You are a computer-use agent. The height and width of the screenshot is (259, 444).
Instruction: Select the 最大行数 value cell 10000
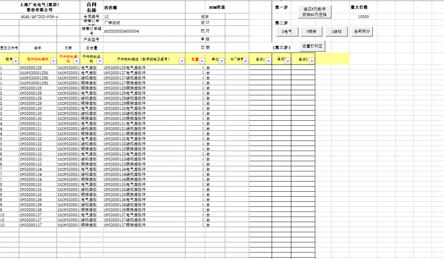point(363,17)
